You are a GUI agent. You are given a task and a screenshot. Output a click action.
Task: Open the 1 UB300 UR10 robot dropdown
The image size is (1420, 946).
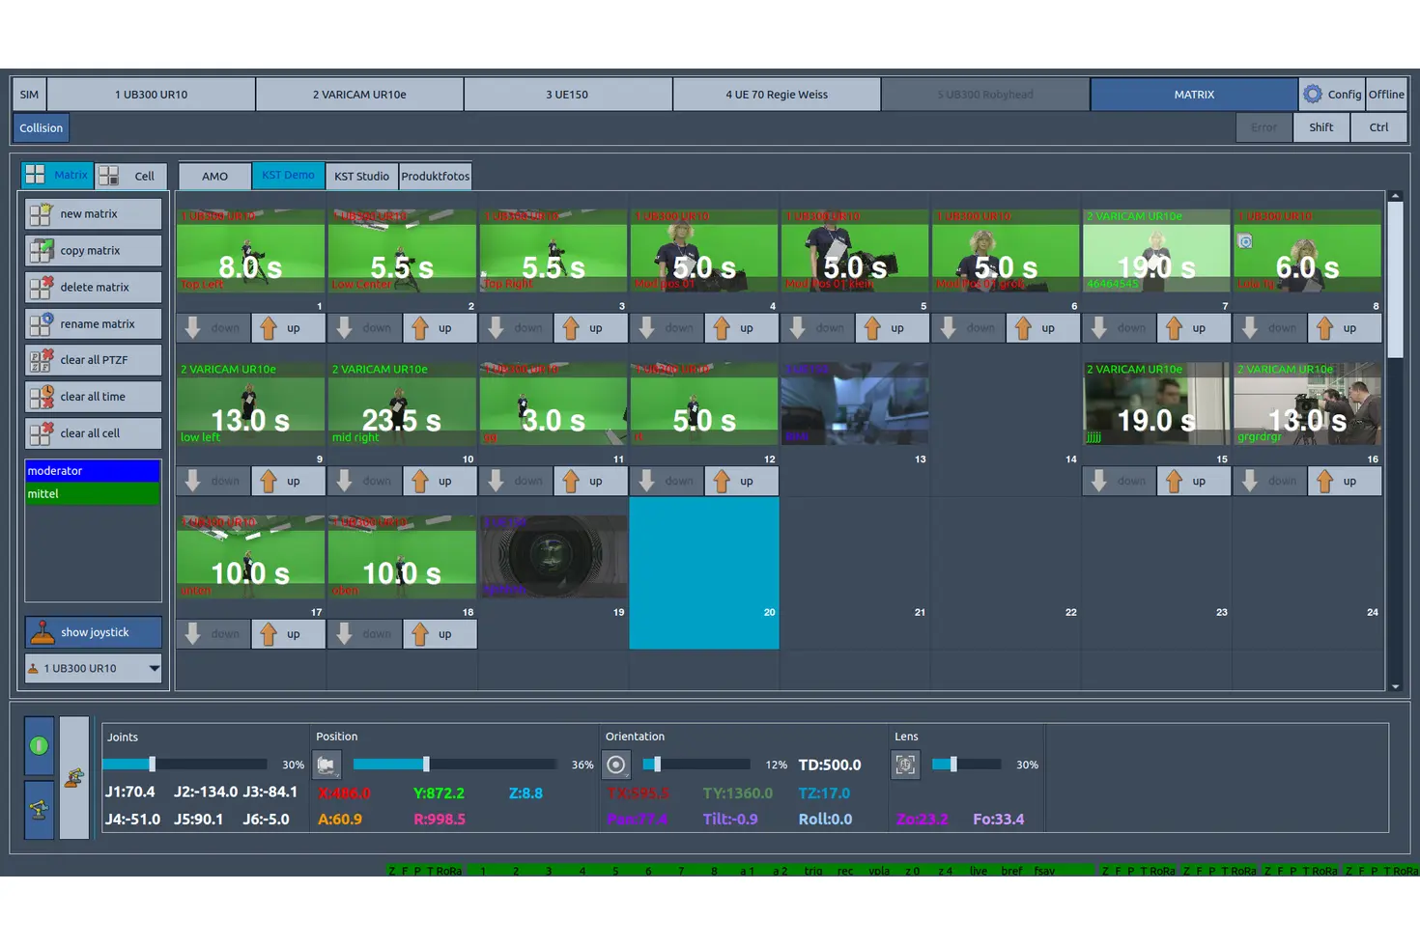[154, 668]
